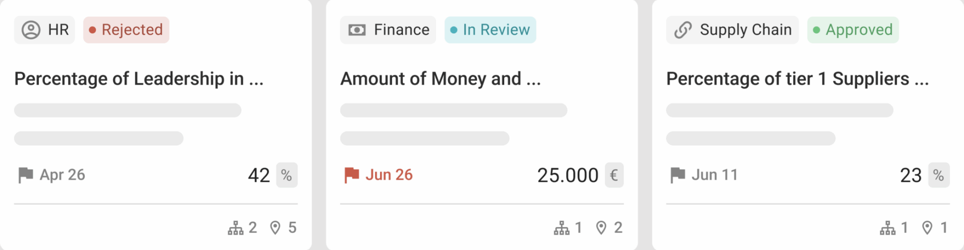Click the location pin icon on Finance card
Image resolution: width=964 pixels, height=250 pixels.
pos(601,228)
